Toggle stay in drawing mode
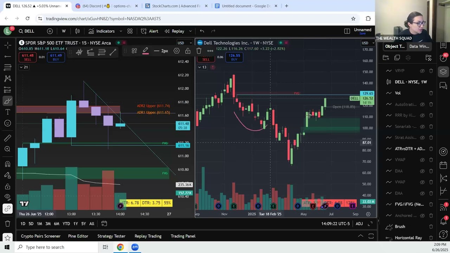This screenshot has height=253, width=450. pos(7,175)
